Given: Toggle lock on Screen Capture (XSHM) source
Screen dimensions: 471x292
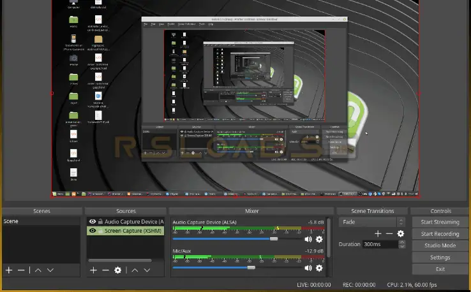Looking at the screenshot, I should 100,231.
